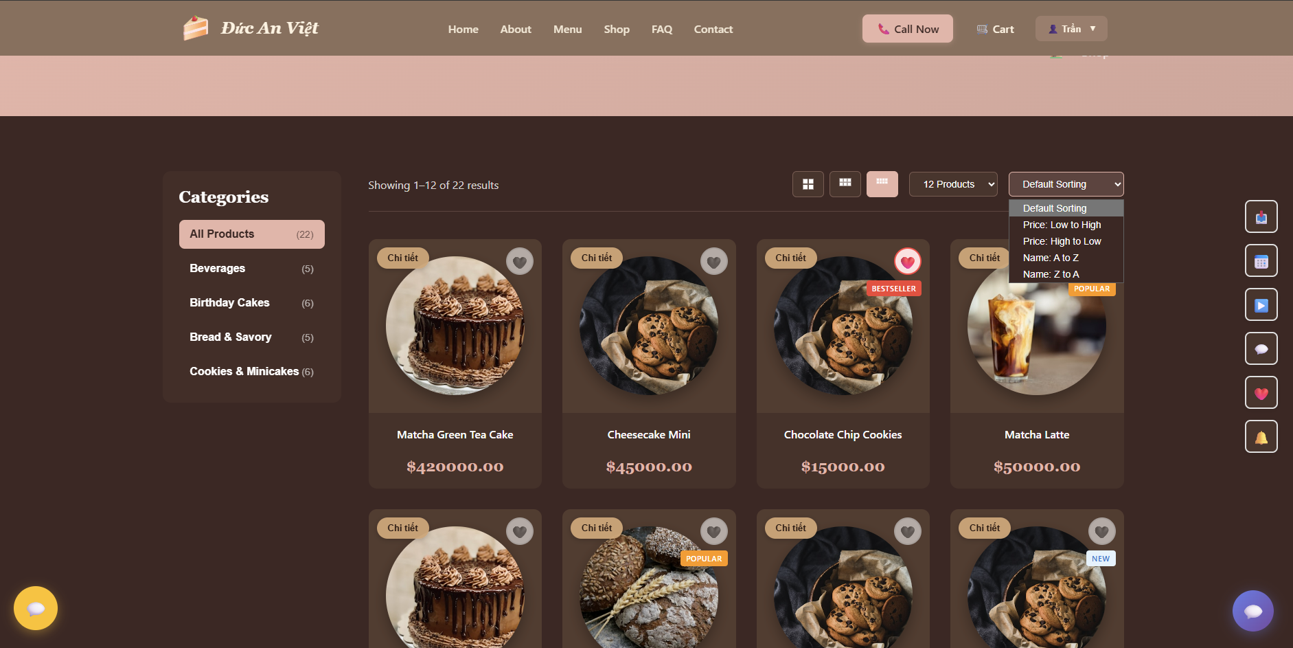
Task: Open Chi tiết for Matcha Latte
Action: (x=985, y=258)
